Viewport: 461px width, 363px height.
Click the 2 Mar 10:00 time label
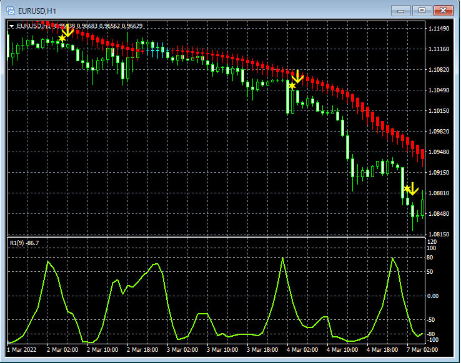click(x=102, y=350)
